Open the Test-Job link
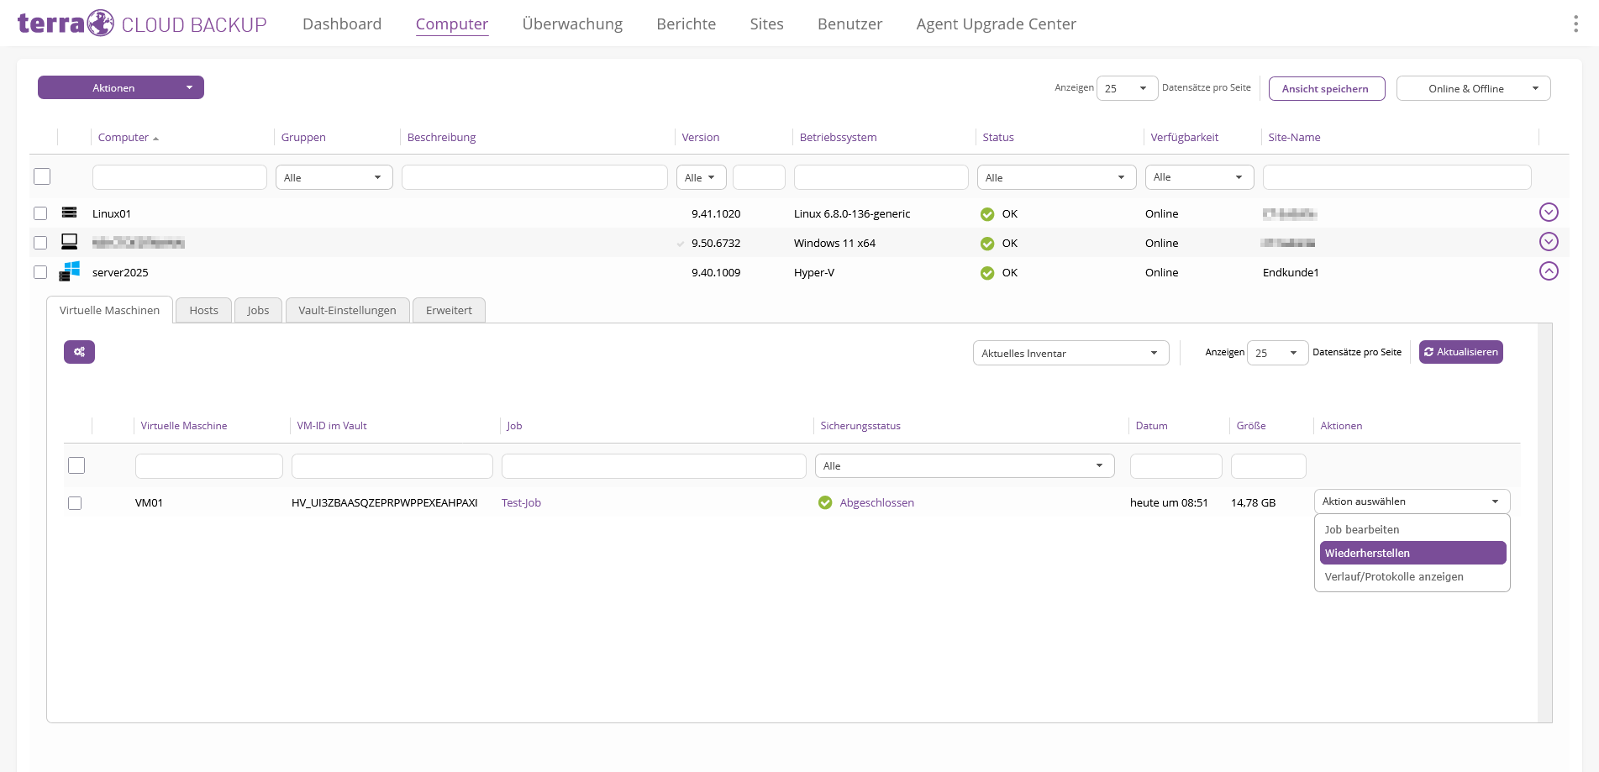This screenshot has width=1599, height=772. (x=521, y=502)
